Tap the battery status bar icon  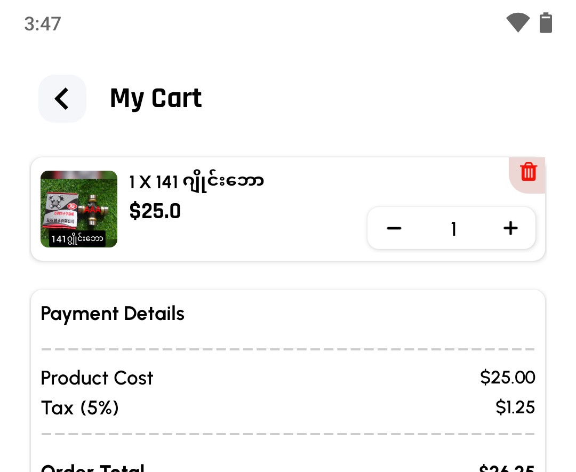click(x=546, y=23)
